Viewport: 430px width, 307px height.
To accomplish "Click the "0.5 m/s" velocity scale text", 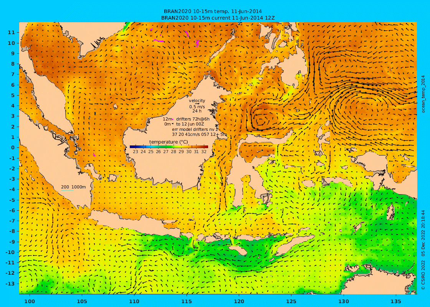I will [x=197, y=107].
